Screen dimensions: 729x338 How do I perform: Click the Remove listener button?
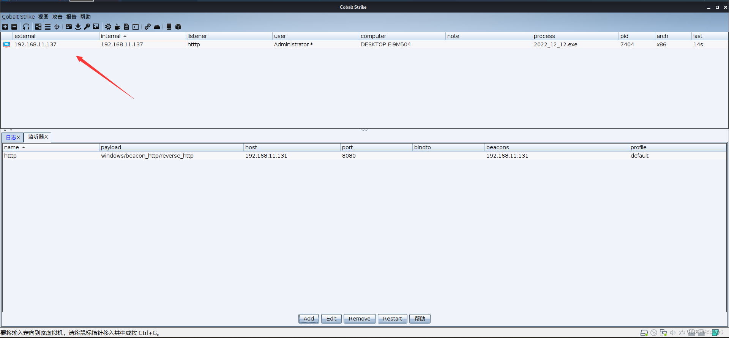click(360, 319)
